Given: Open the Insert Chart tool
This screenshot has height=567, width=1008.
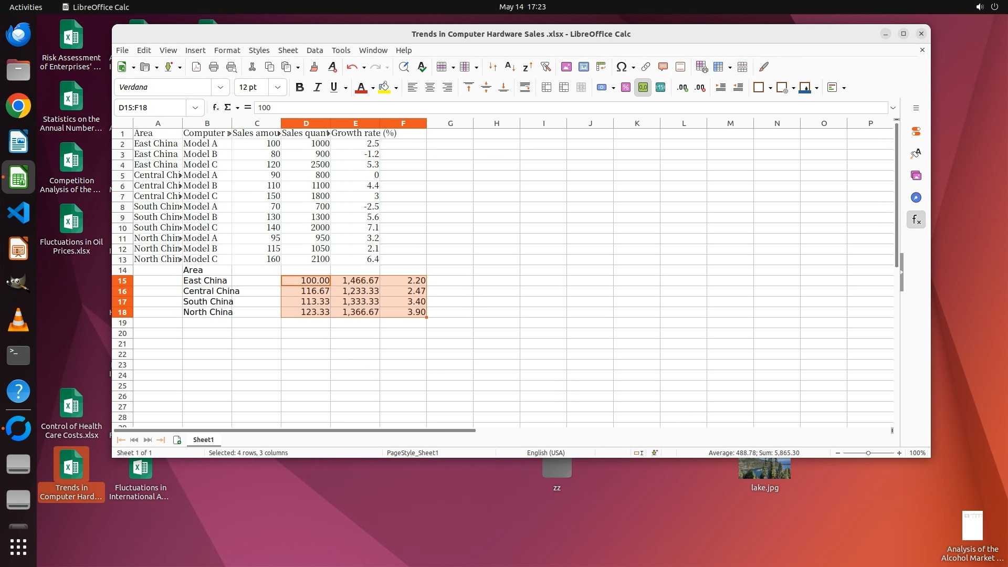Looking at the screenshot, I should (x=583, y=67).
